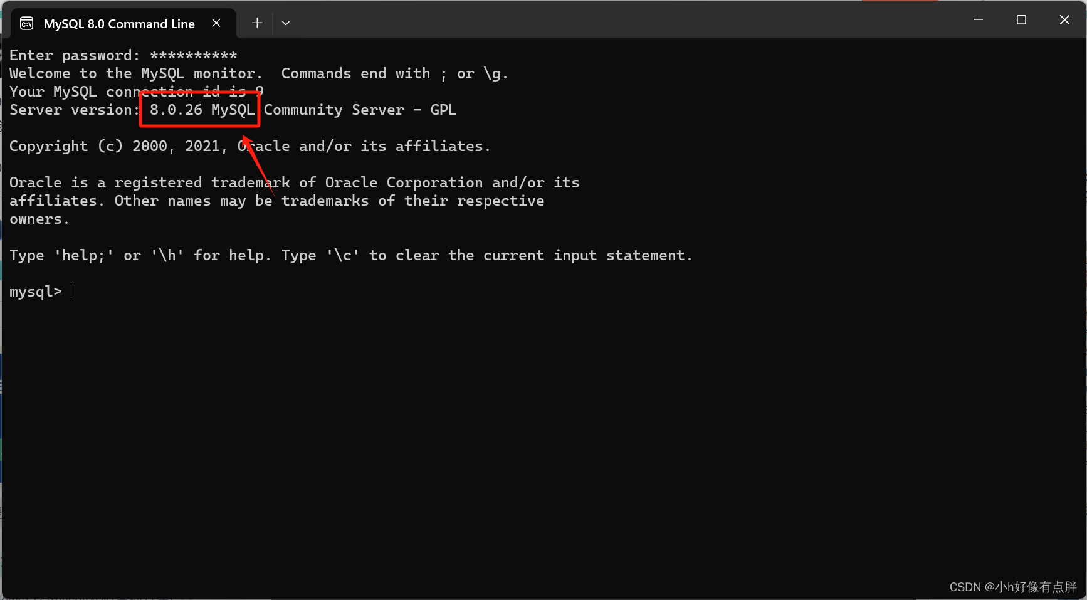Click the empty title bar area beside the tabs
The image size is (1087, 600).
click(x=627, y=20)
